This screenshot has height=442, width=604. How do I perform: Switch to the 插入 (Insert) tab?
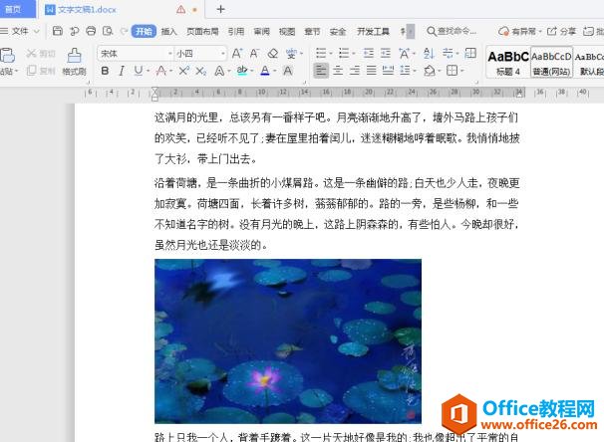tap(169, 31)
